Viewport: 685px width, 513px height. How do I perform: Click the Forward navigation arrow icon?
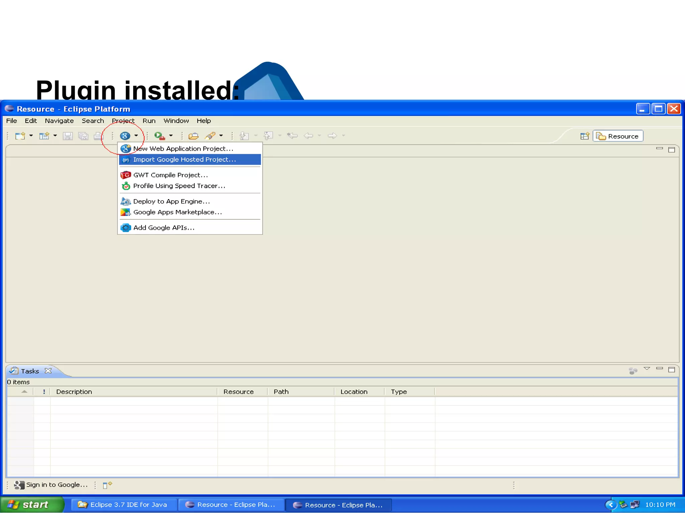332,136
